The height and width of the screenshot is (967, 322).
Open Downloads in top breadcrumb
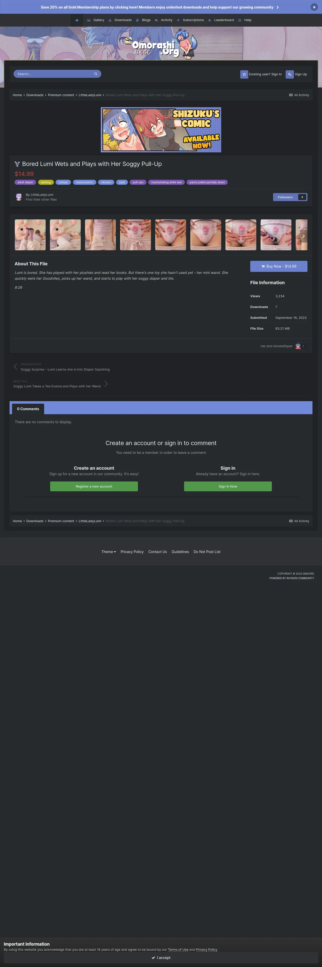(35, 95)
